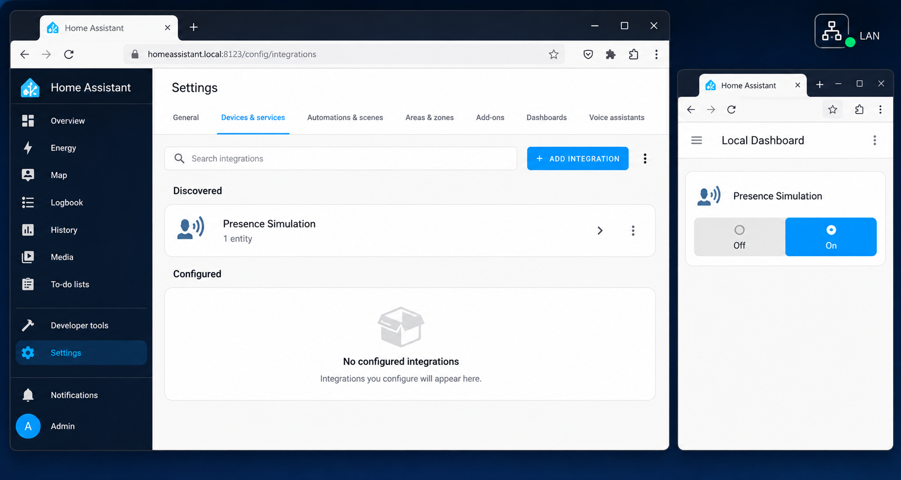This screenshot has width=901, height=480.
Task: Click the 'No configured integrations' text
Action: [x=401, y=362]
